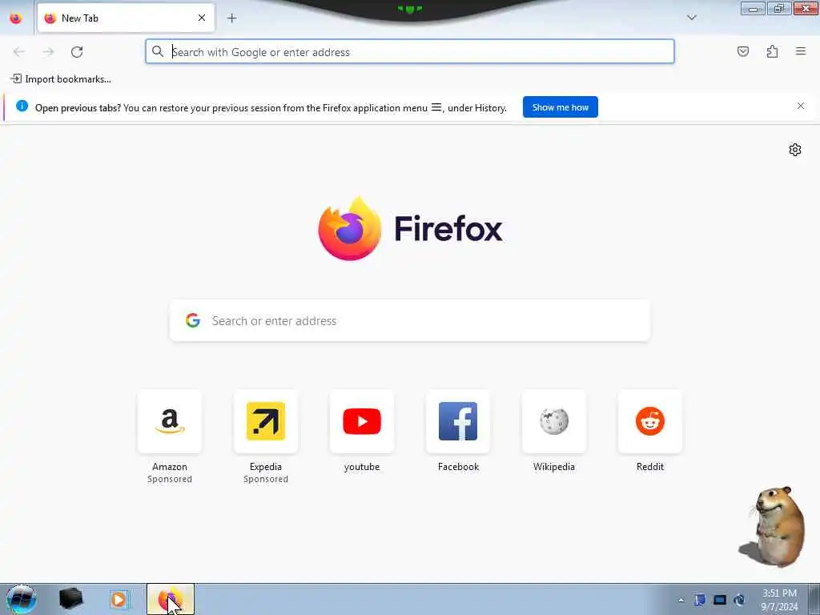The width and height of the screenshot is (820, 615).
Task: Click the Show me how button
Action: pyautogui.click(x=560, y=107)
